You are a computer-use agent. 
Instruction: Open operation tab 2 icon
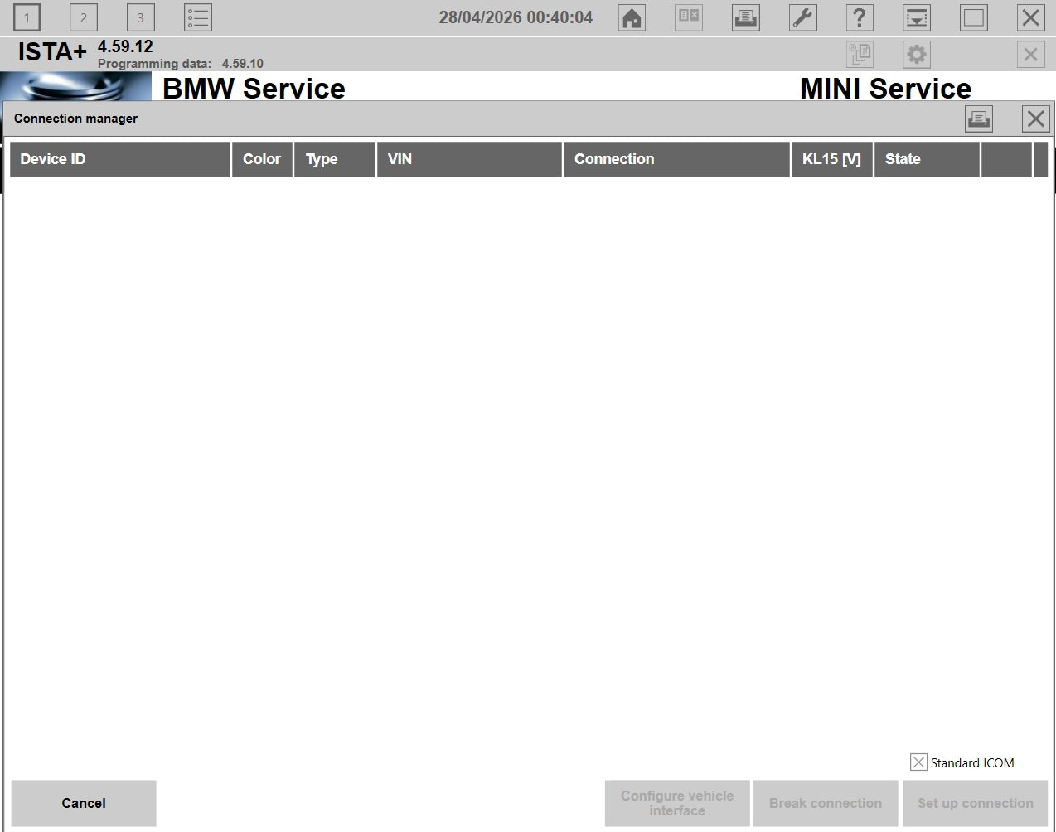click(x=83, y=17)
